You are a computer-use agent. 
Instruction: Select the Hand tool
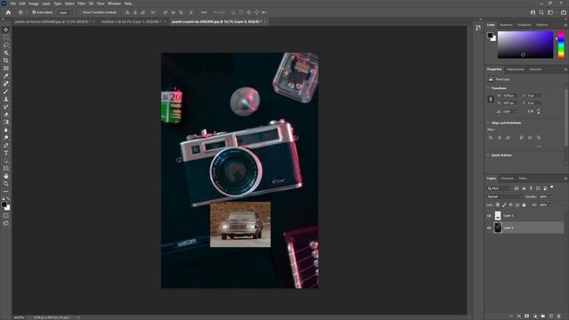pos(6,176)
